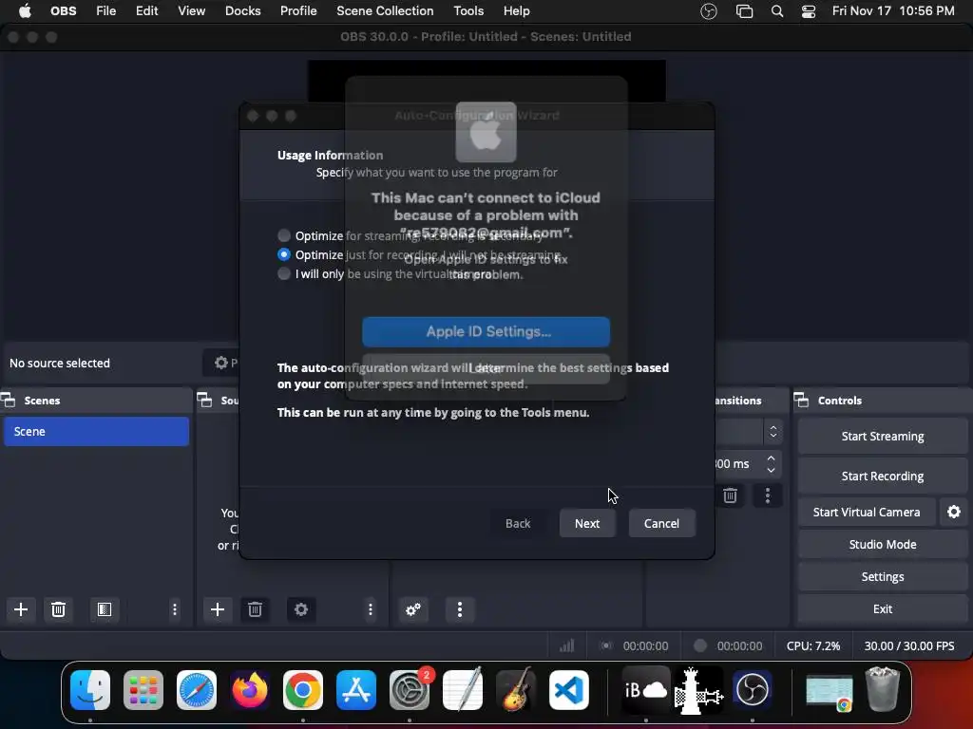
Task: Select Optimize for streaming radio option
Action: [284, 235]
